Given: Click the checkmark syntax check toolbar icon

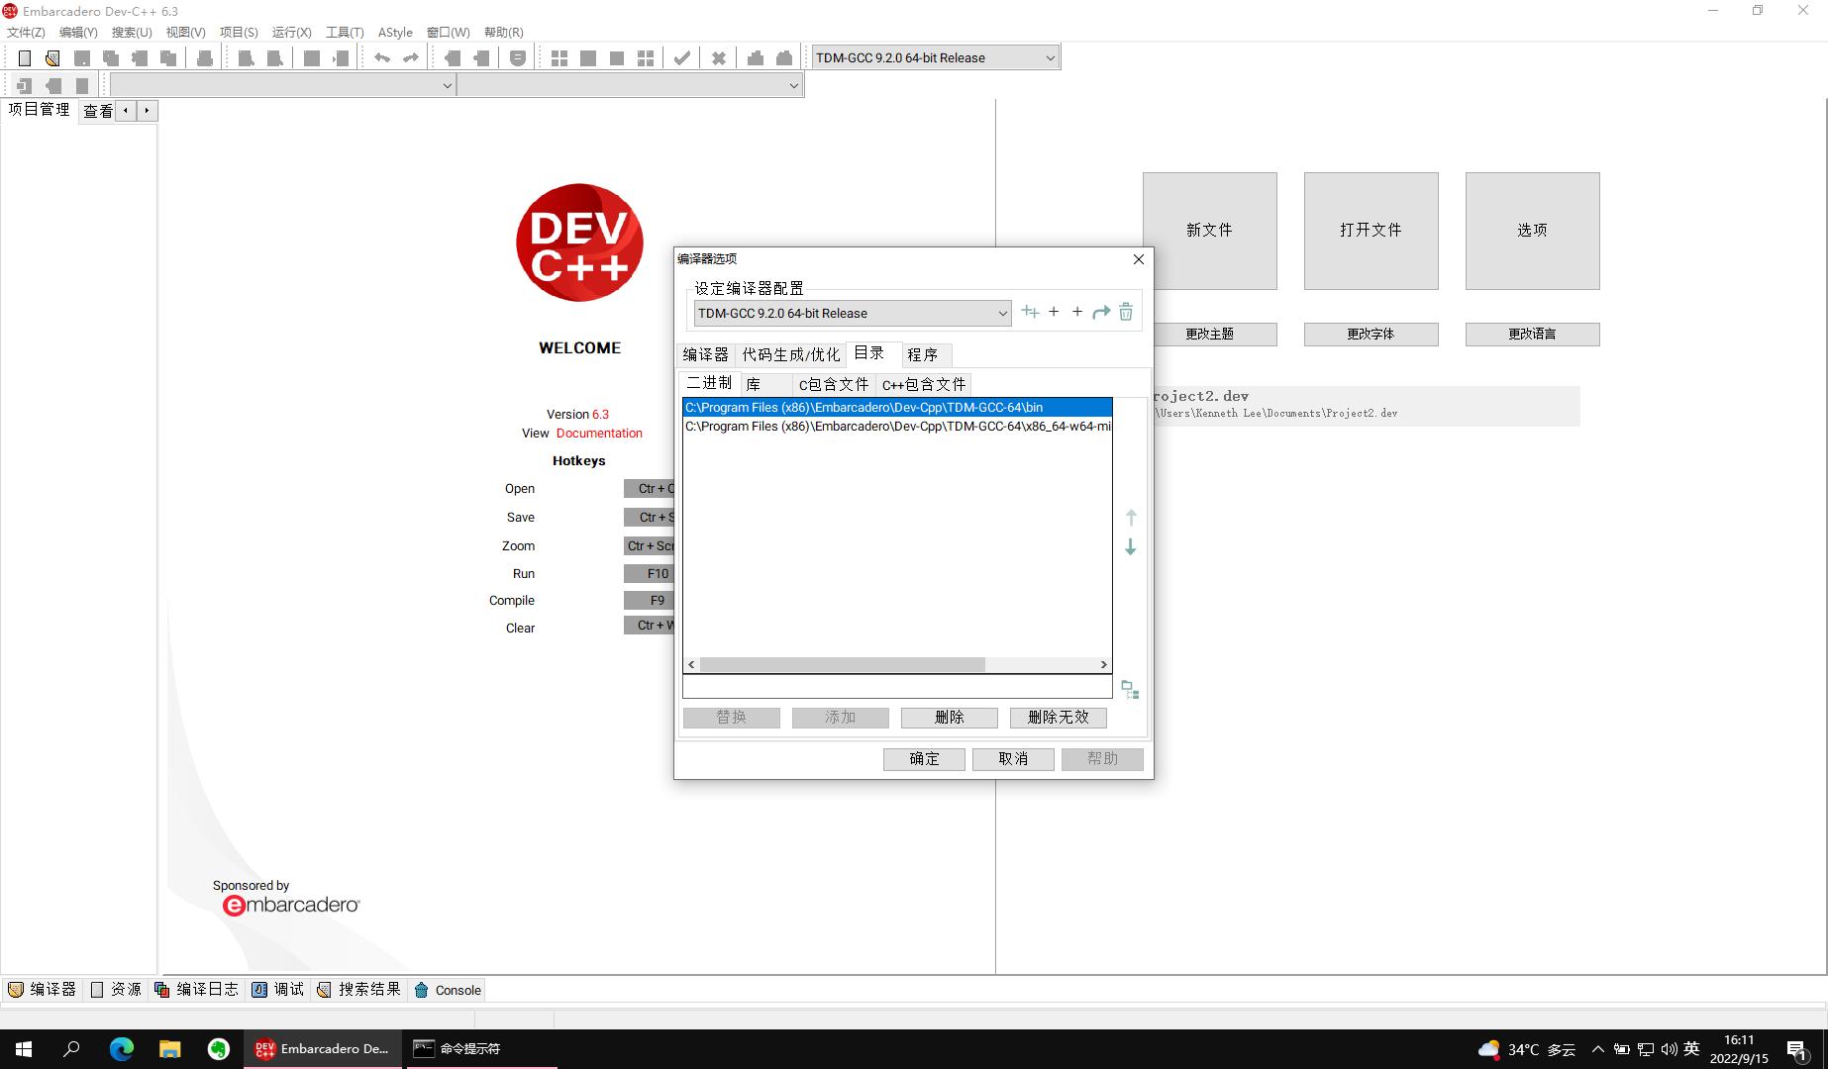Looking at the screenshot, I should [681, 58].
